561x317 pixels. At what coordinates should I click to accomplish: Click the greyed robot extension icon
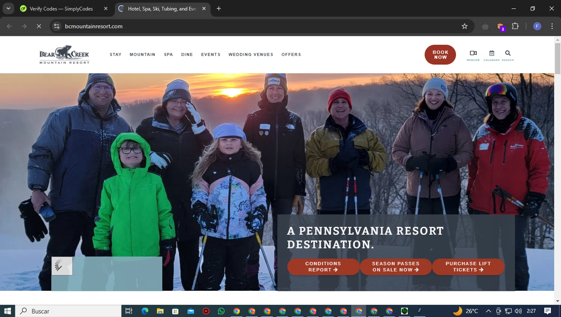485,26
